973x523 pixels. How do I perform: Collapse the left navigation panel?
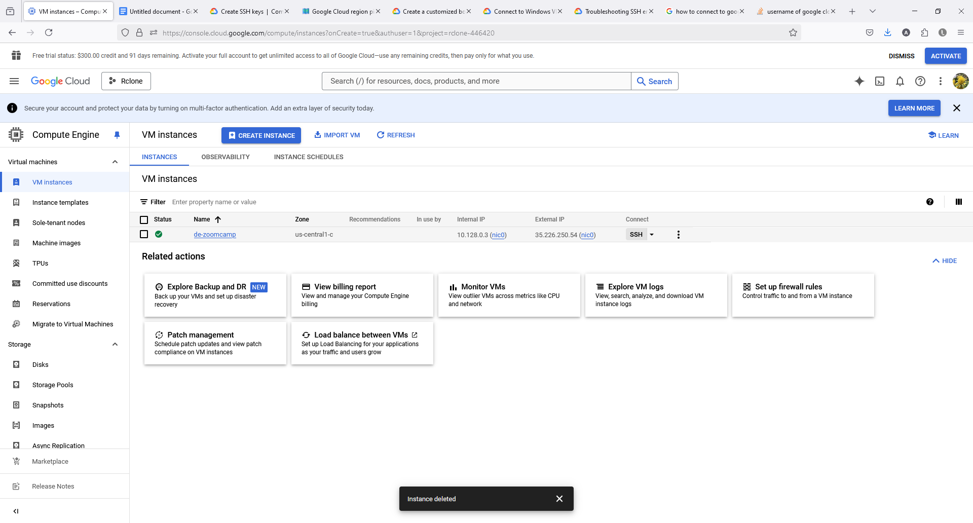pos(16,511)
